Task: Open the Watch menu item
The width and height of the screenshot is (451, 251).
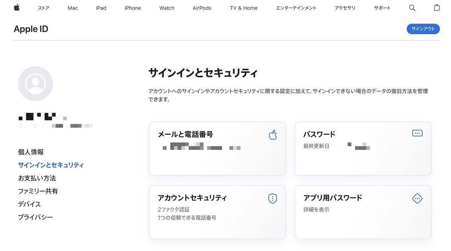Action: pyautogui.click(x=167, y=8)
